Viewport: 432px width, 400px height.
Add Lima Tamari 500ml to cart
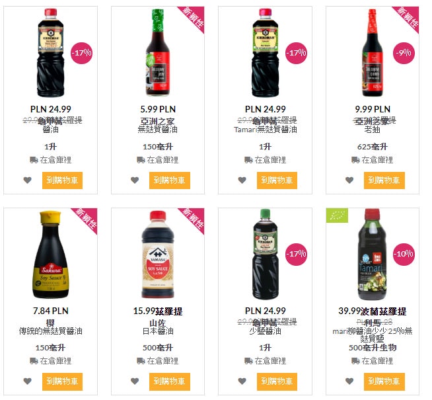384,381
